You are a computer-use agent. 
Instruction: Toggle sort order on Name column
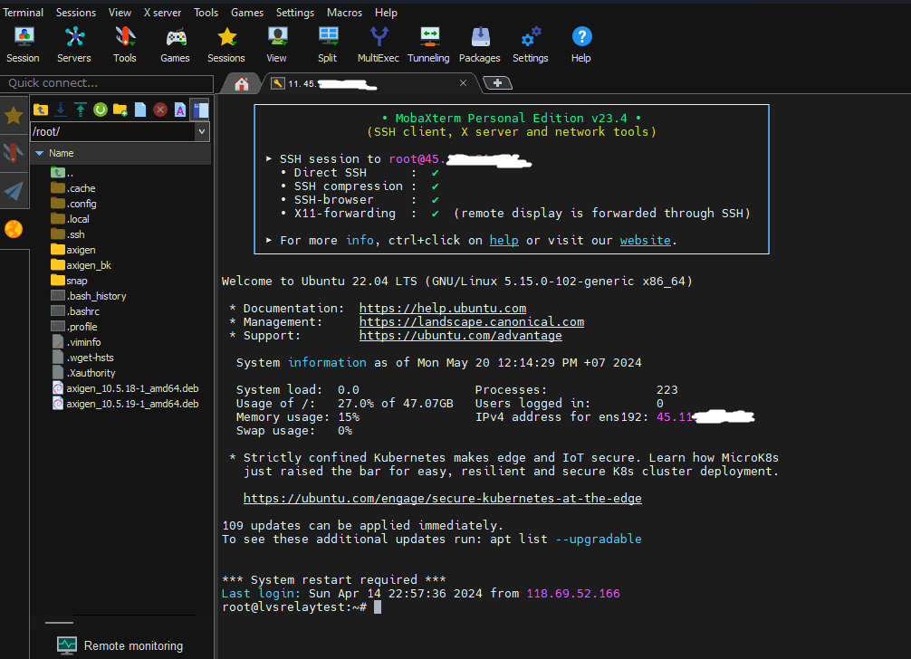point(120,153)
